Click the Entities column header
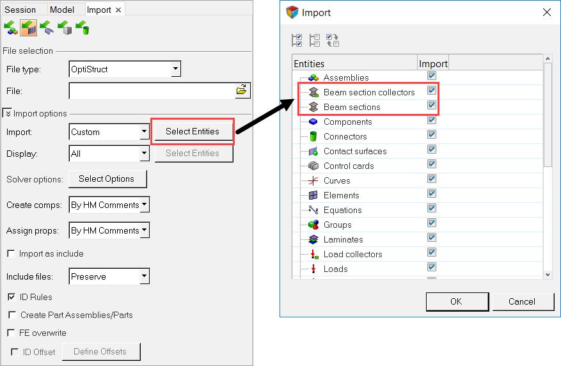The image size is (561, 366). pos(355,63)
